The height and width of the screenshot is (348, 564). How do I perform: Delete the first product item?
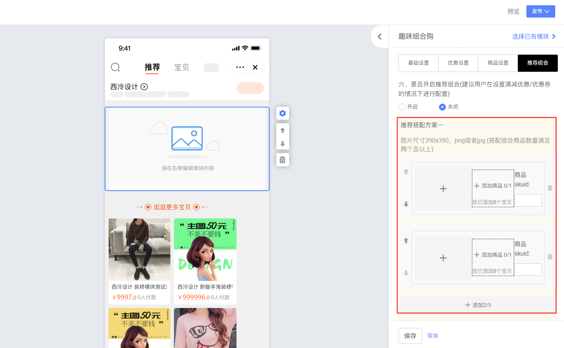point(550,188)
